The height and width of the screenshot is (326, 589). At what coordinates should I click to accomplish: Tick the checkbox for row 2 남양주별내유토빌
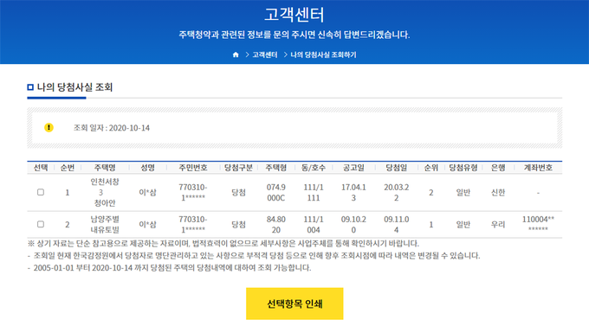coord(41,224)
